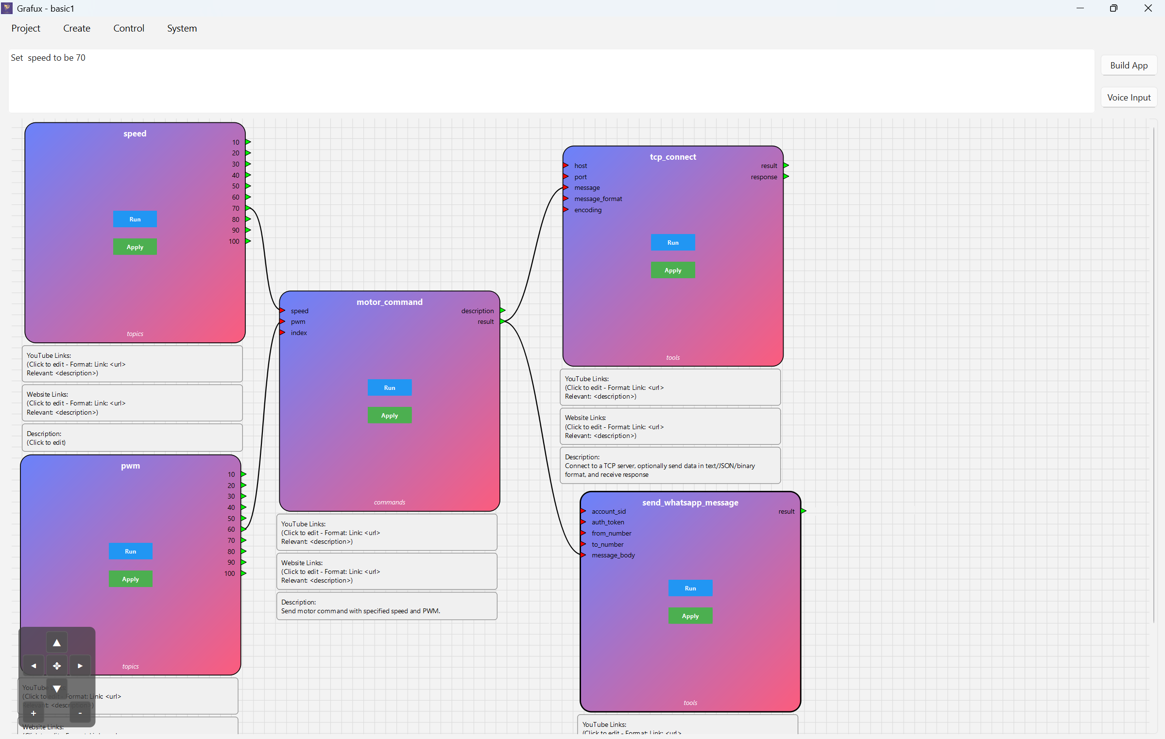1165x739 pixels.
Task: Open the Project menu
Action: coord(26,28)
